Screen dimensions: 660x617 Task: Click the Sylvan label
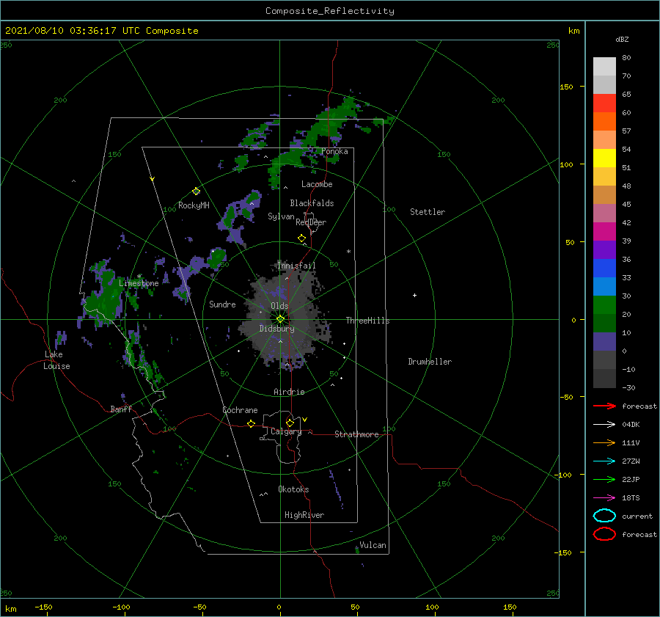point(281,216)
